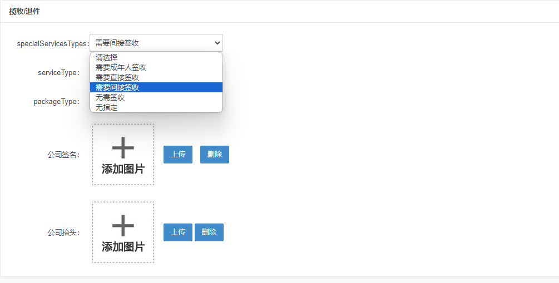559x283 pixels.
Task: Pick the highlighted 需要间接签收 option
Action: click(x=156, y=87)
